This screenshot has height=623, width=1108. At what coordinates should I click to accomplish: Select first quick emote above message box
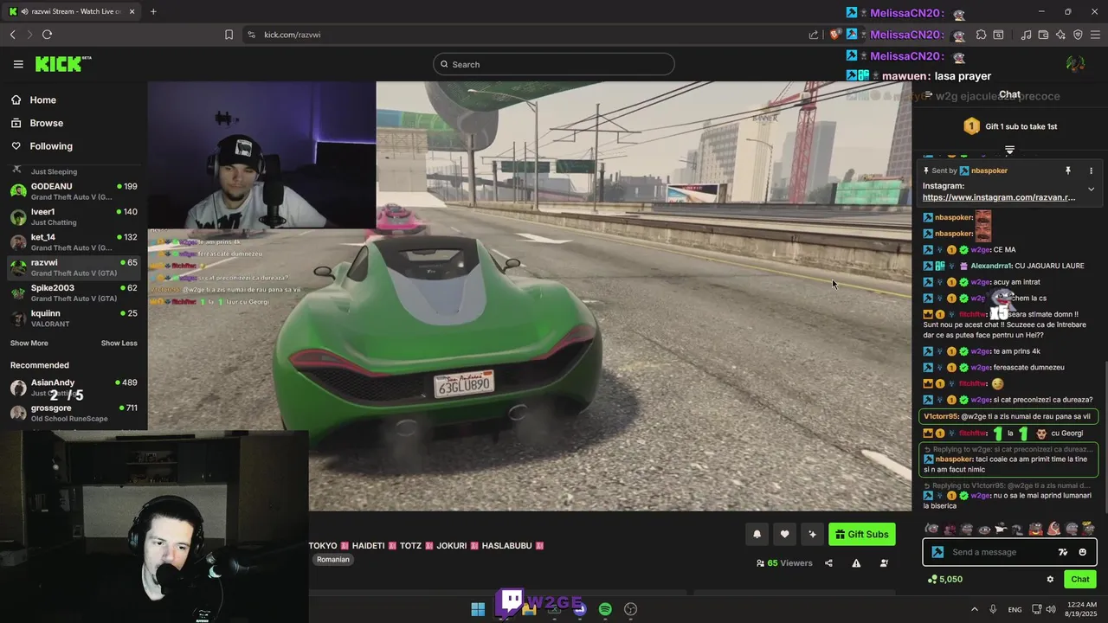931,529
